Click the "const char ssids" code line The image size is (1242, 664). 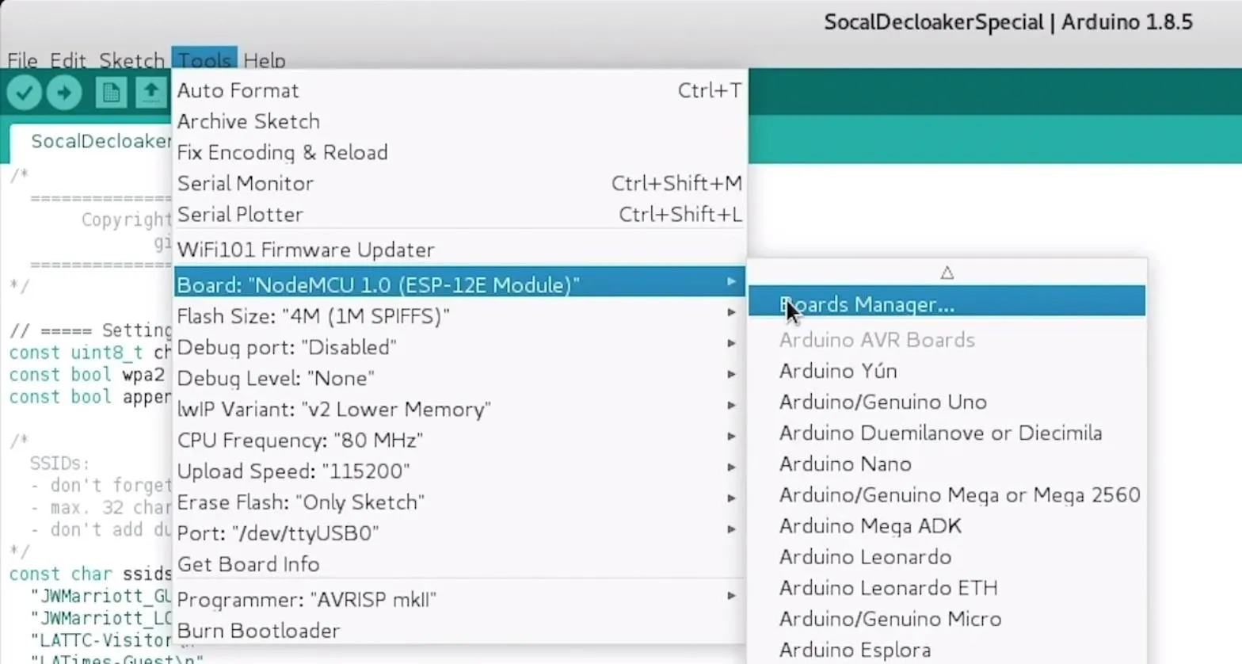pos(90,574)
